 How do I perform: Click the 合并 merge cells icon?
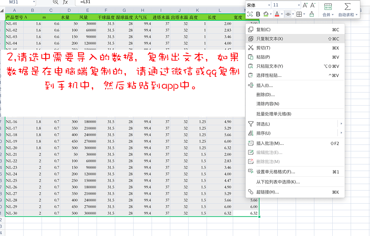click(x=328, y=6)
